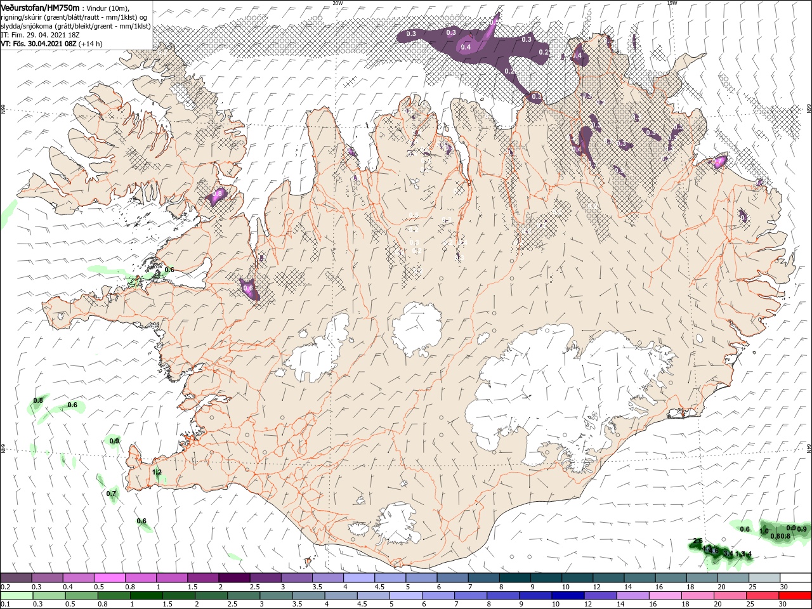
Task: Pick the darkest green rain legend swatch
Action: 146,596
